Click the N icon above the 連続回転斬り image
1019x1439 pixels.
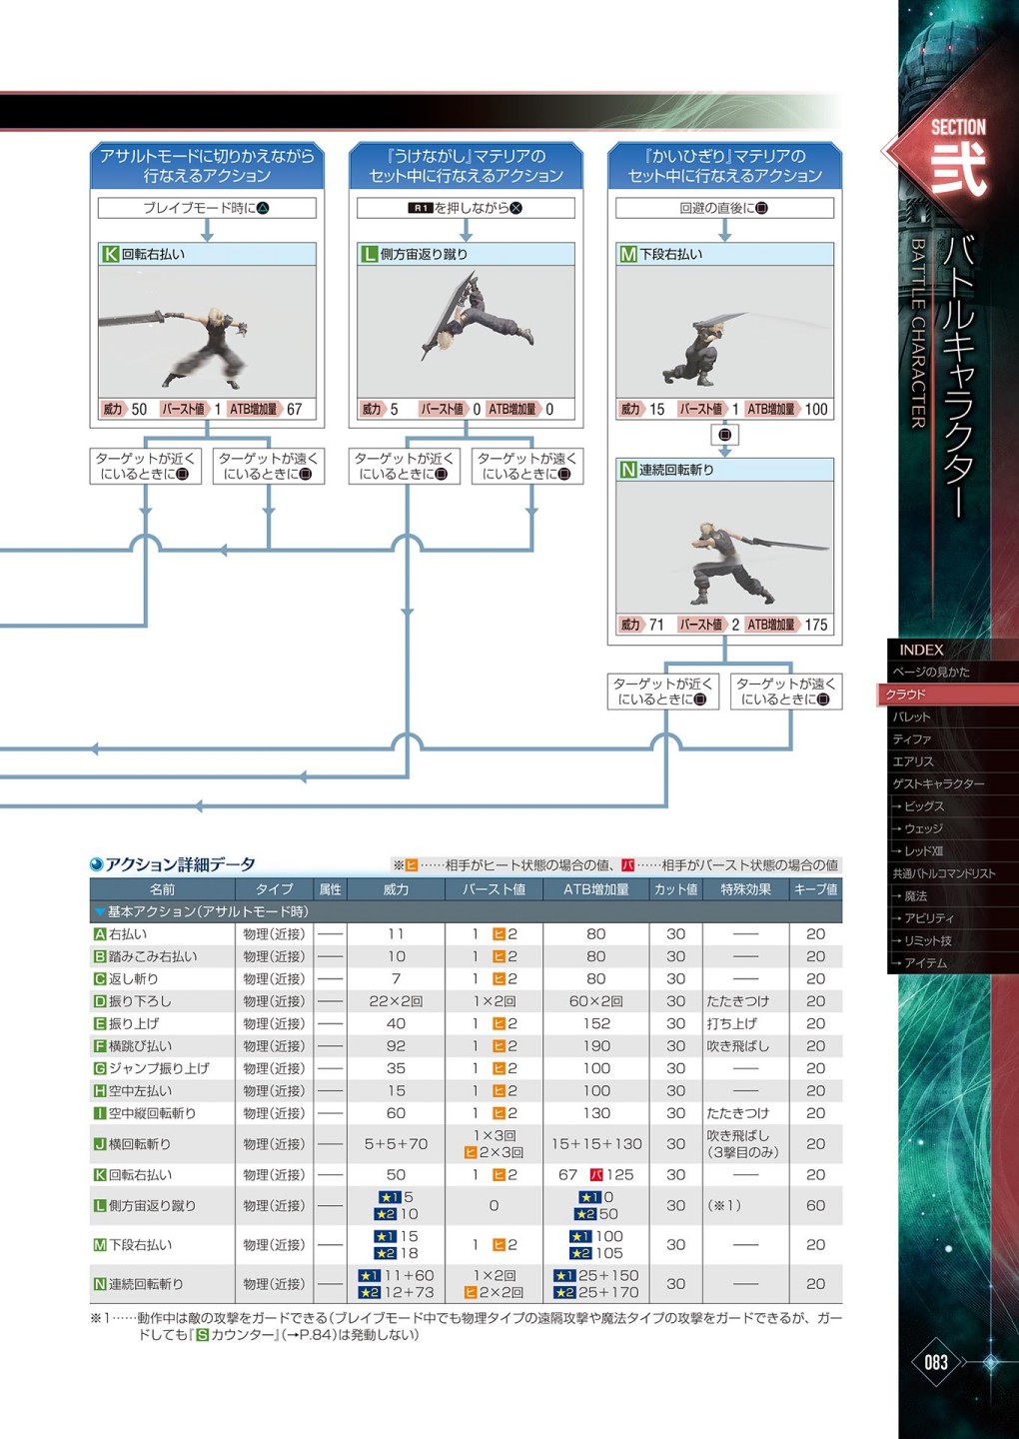tap(627, 470)
